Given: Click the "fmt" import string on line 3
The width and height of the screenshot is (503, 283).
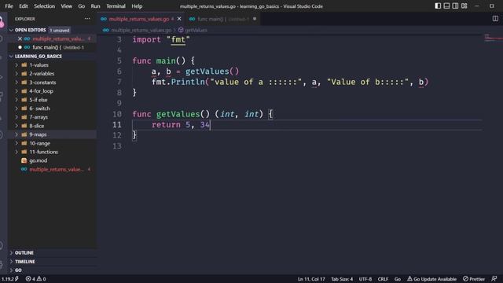Looking at the screenshot, I should point(178,39).
